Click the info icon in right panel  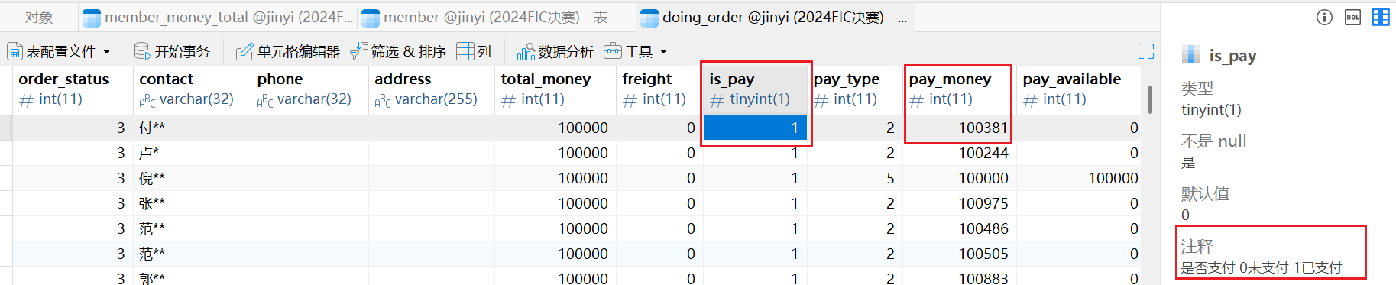[1325, 17]
